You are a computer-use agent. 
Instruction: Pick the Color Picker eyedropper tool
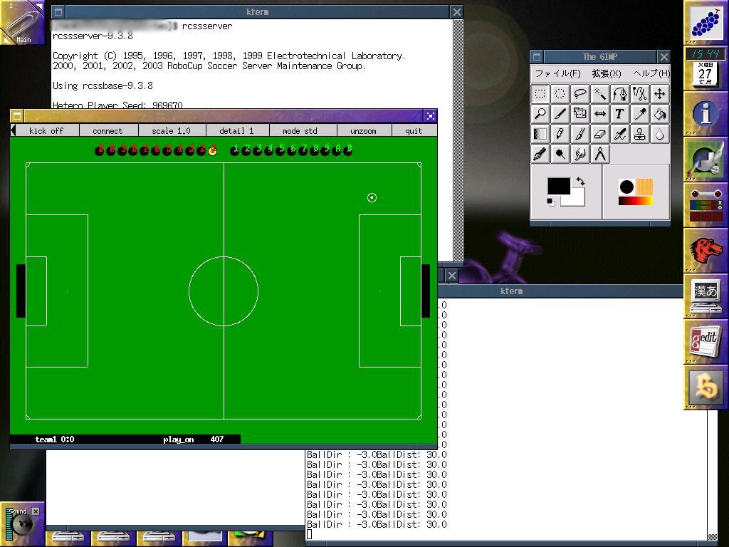pyautogui.click(x=640, y=114)
